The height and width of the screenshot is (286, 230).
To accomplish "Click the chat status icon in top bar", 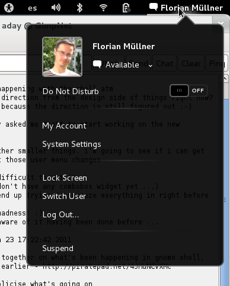I will [154, 7].
